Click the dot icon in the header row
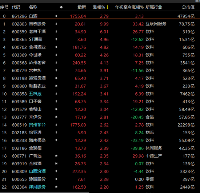 [x=61, y=7]
